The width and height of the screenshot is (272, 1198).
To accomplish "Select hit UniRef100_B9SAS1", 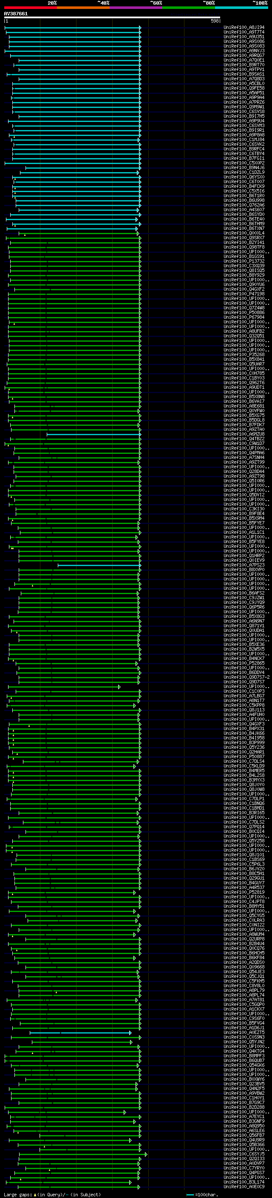I will pos(244,74).
